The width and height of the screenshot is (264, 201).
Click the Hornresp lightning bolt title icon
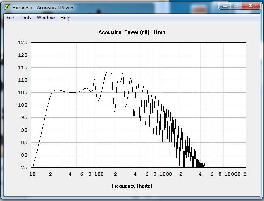point(7,8)
